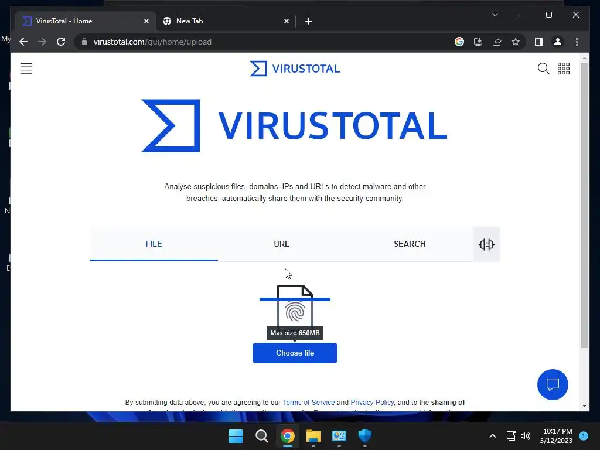Open File Explorer from taskbar
600x450 pixels.
point(313,436)
